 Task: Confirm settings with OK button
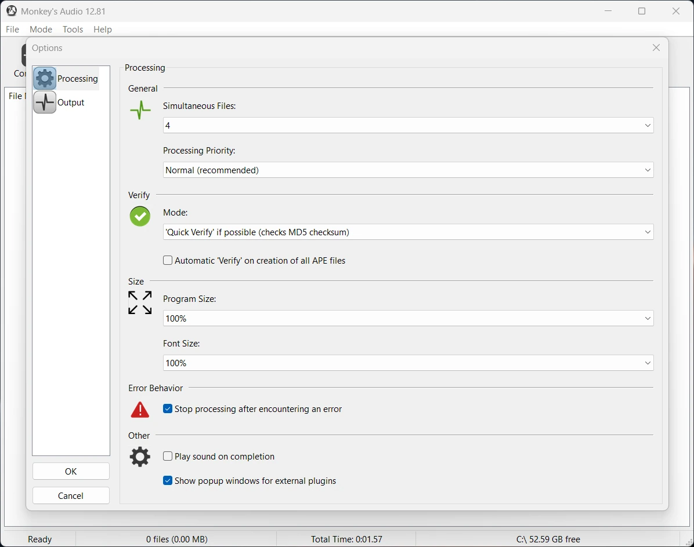click(x=71, y=472)
